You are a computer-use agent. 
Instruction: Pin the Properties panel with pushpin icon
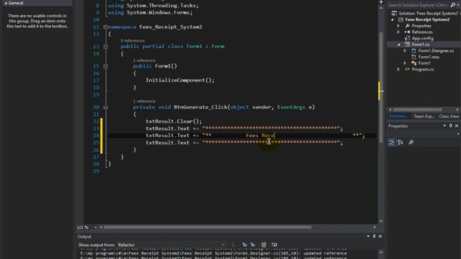point(451,126)
